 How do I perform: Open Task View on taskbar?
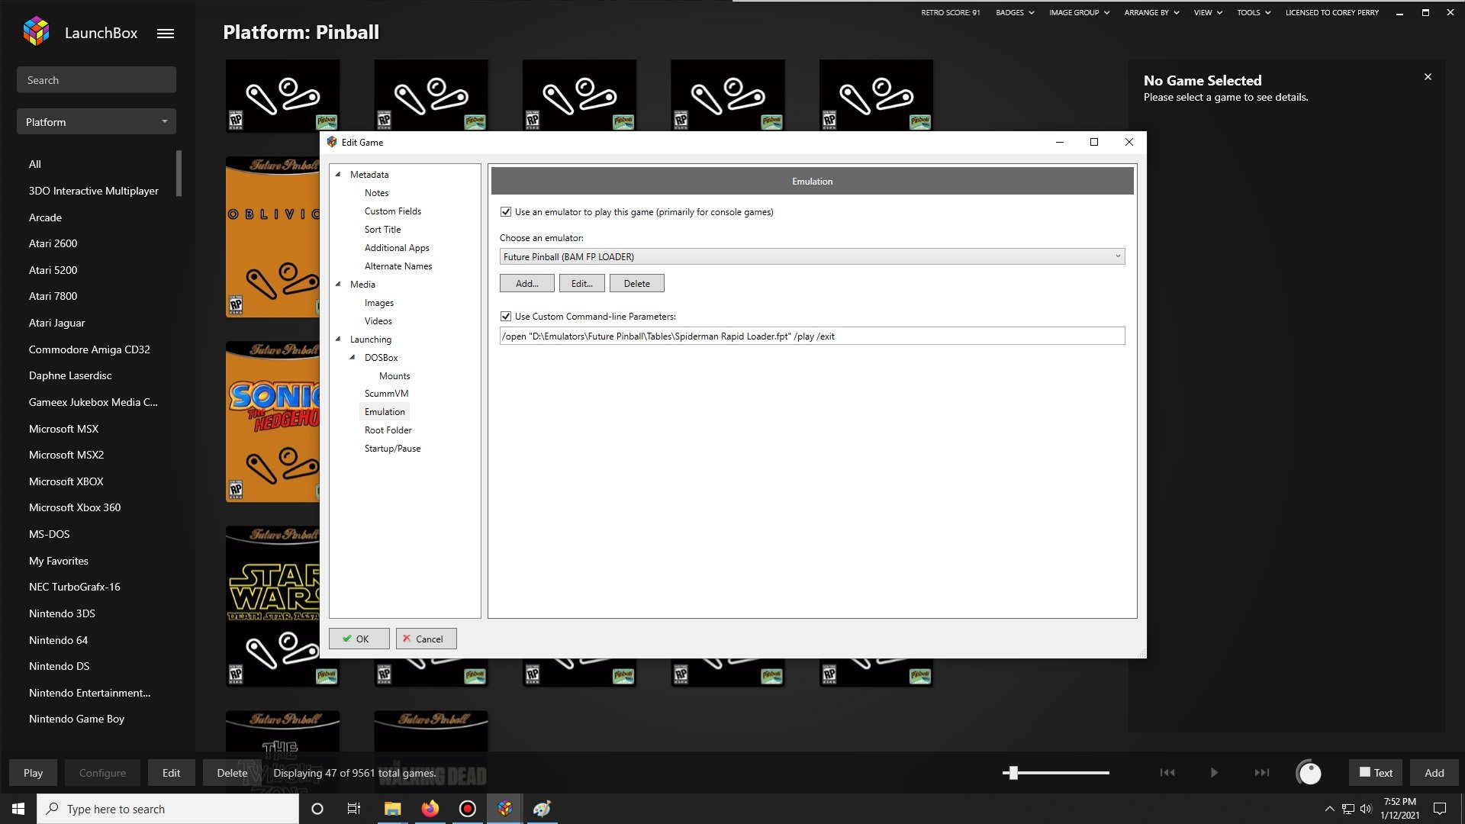click(353, 809)
